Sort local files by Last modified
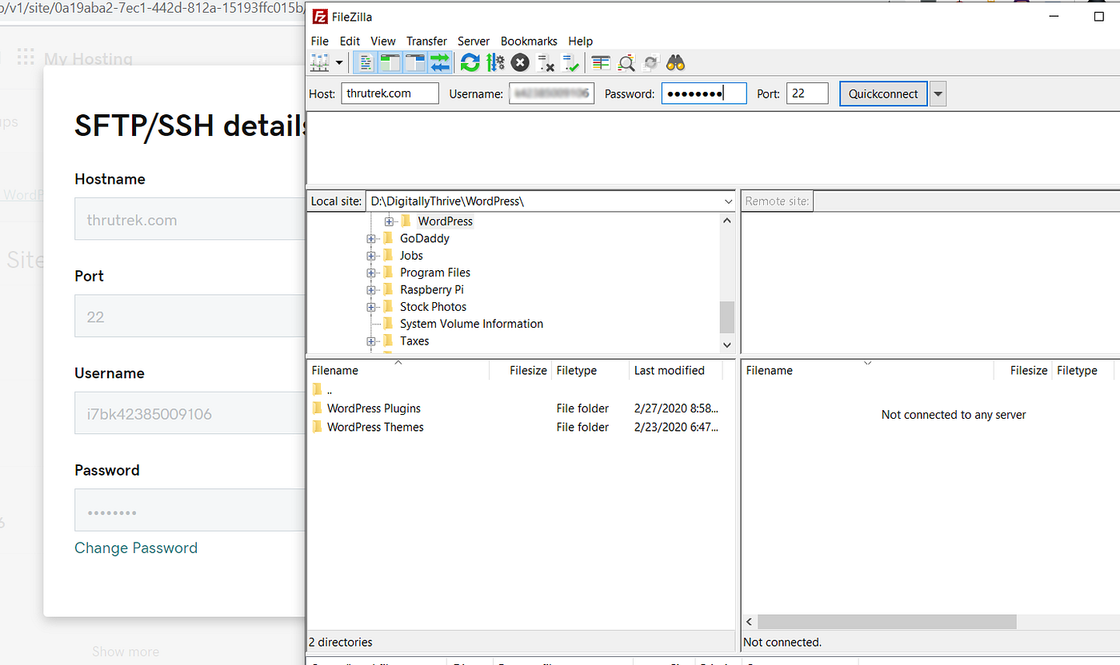This screenshot has width=1120, height=665. [676, 370]
